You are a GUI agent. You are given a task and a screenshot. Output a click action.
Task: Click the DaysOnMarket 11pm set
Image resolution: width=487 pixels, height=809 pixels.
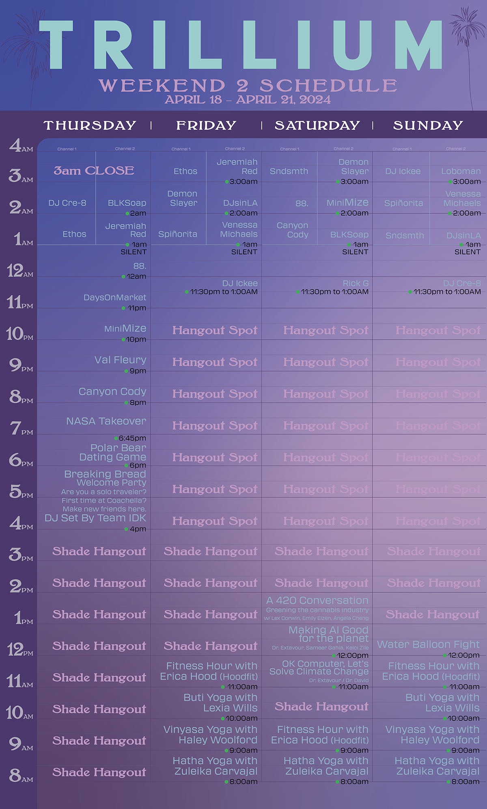coord(115,297)
